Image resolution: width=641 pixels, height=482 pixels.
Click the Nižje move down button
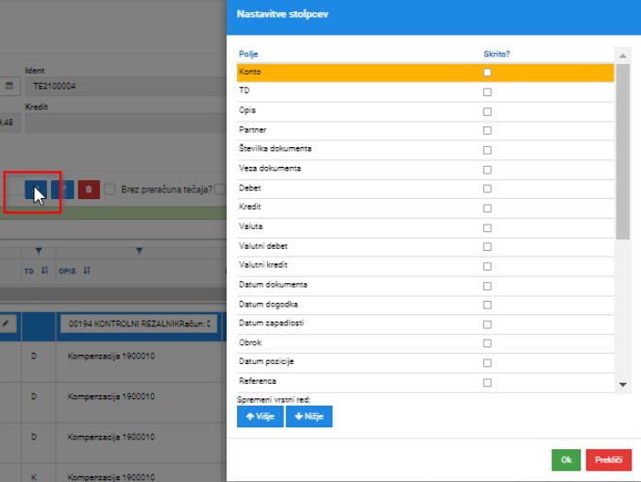tap(309, 416)
